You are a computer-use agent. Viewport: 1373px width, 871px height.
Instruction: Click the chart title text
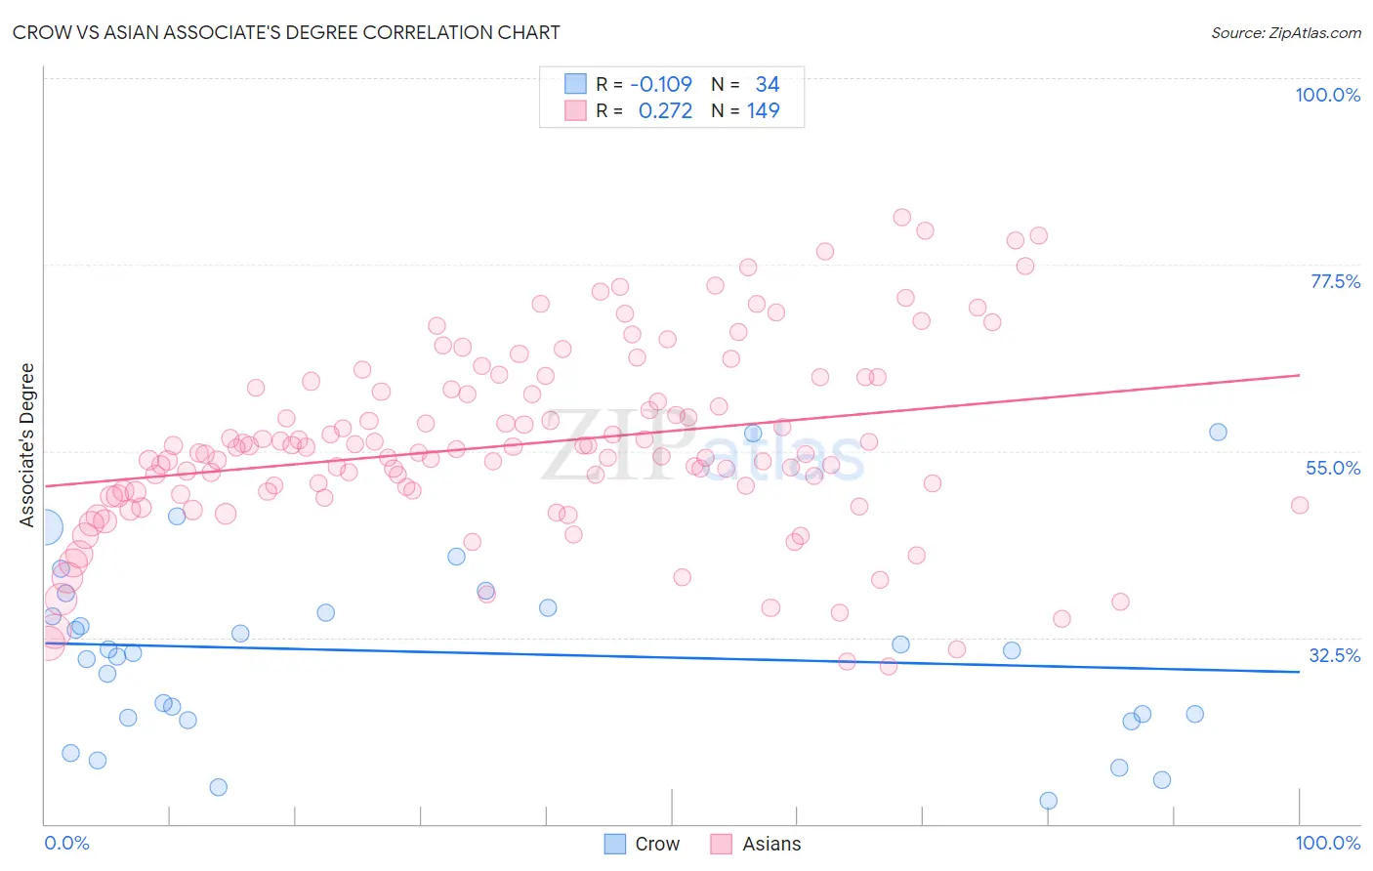point(286,32)
